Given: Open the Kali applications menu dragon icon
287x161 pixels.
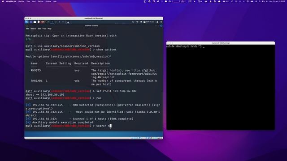Looking at the screenshot, I should 26,22.
